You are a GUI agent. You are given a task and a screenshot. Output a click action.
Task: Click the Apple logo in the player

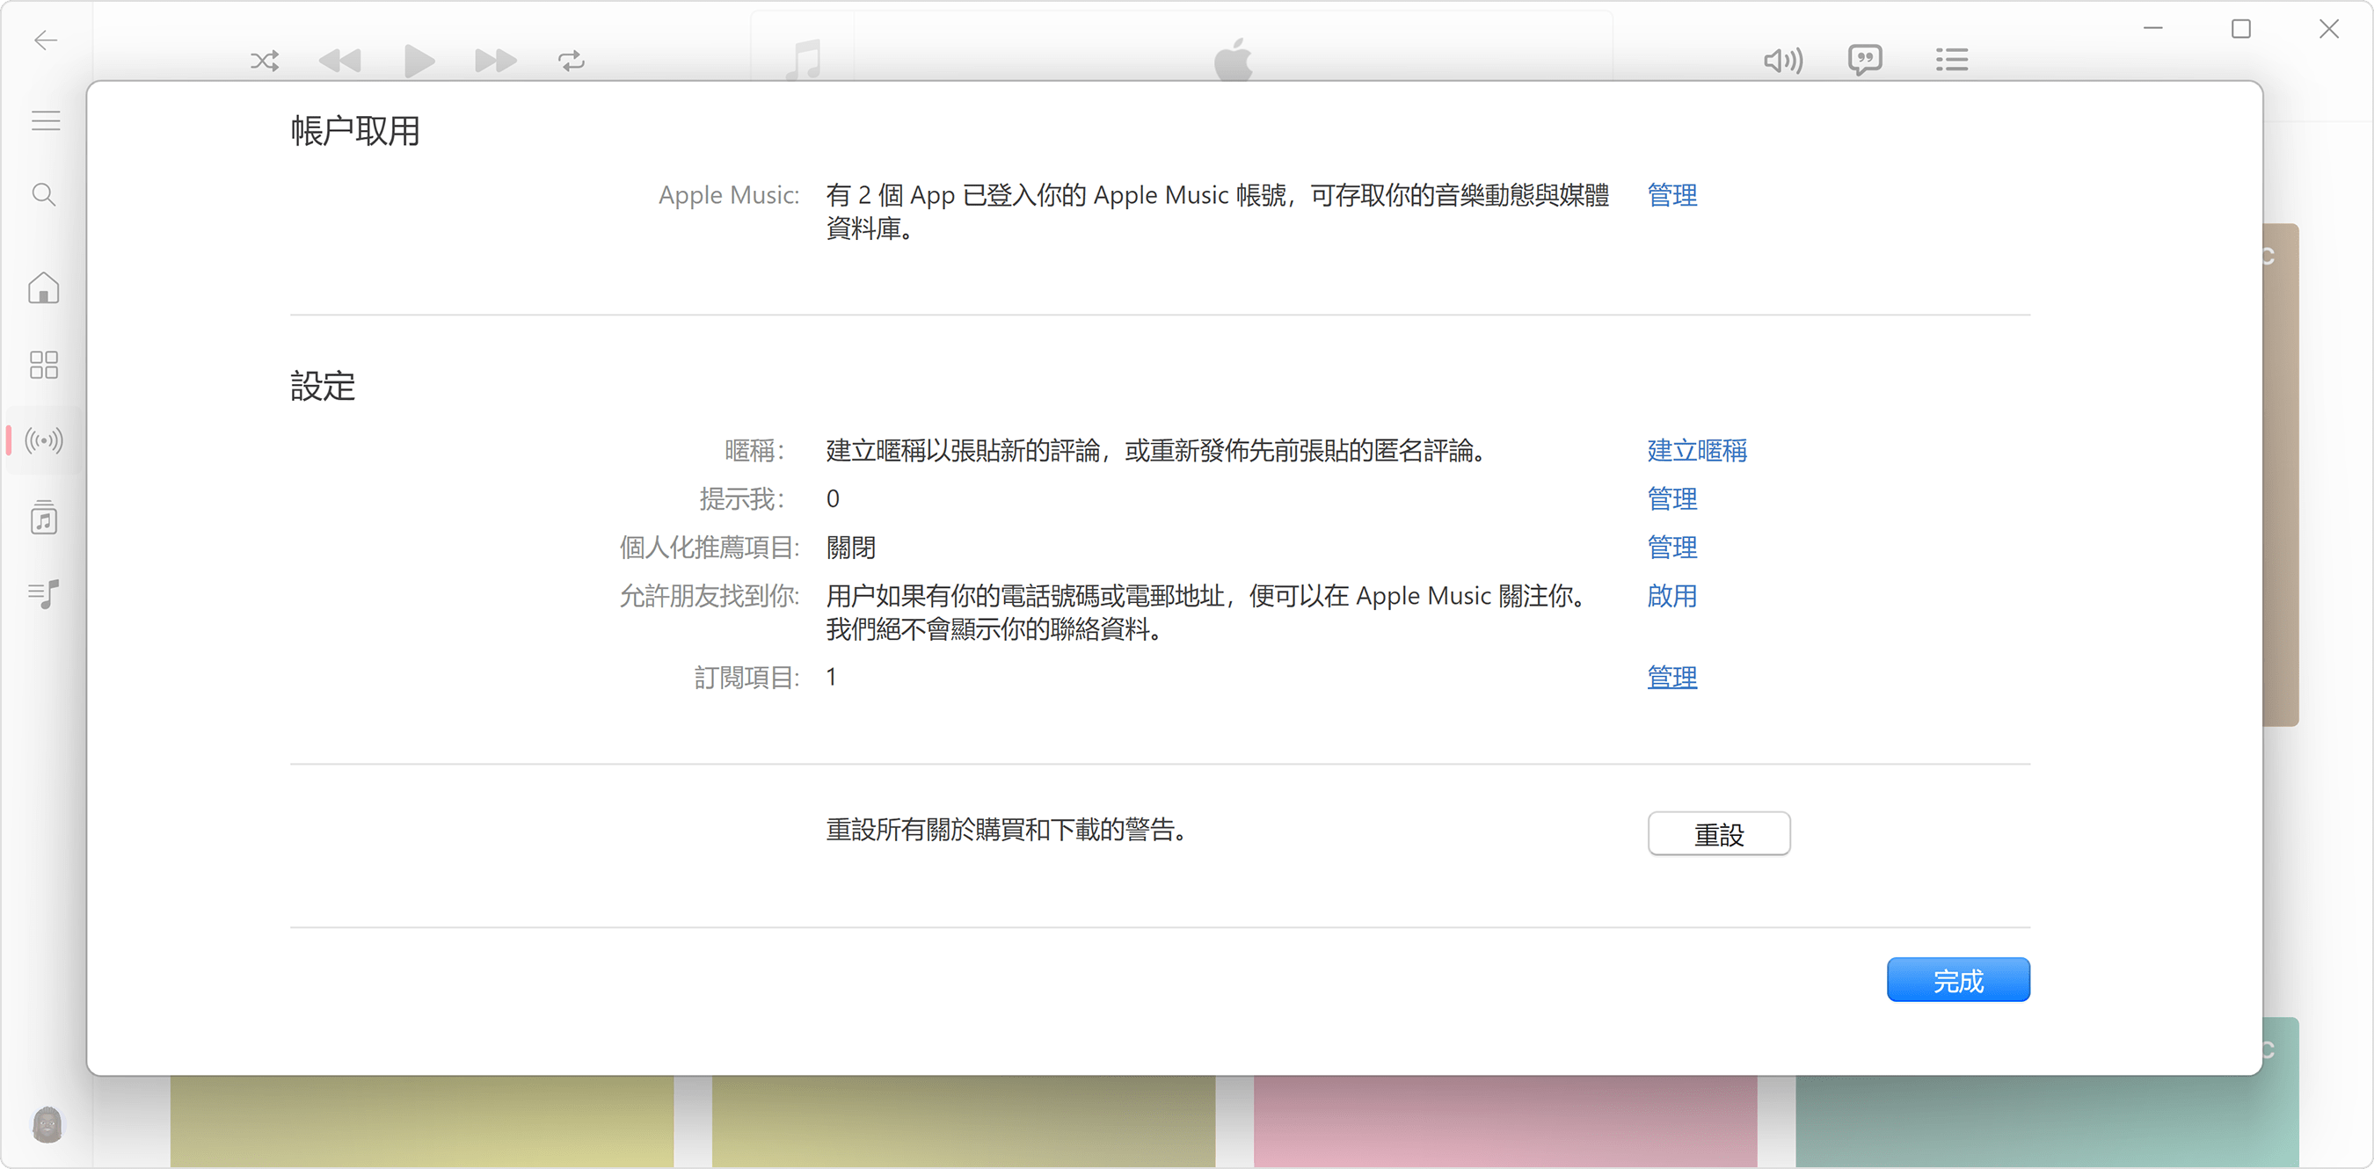[1232, 59]
